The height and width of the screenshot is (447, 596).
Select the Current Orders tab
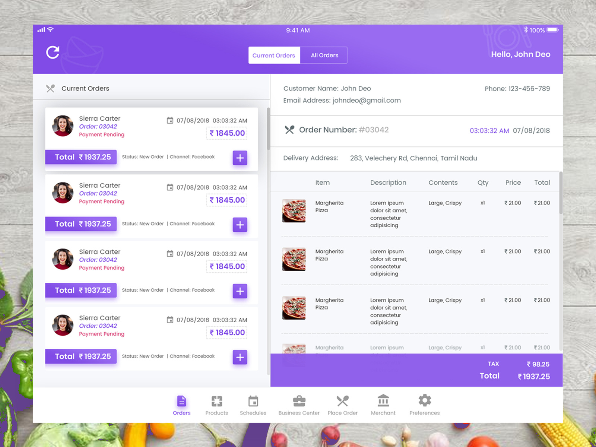pyautogui.click(x=274, y=55)
